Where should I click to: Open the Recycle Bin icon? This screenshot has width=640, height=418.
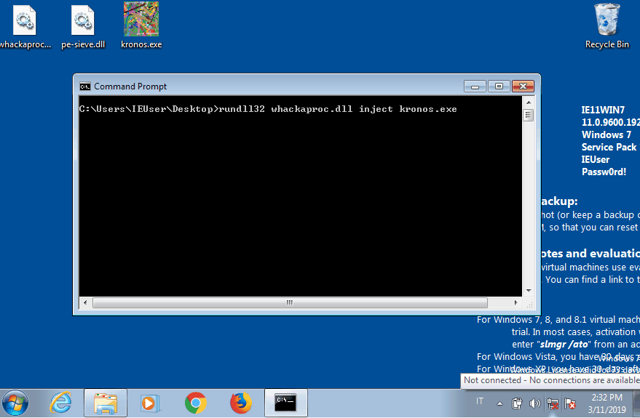[x=607, y=26]
